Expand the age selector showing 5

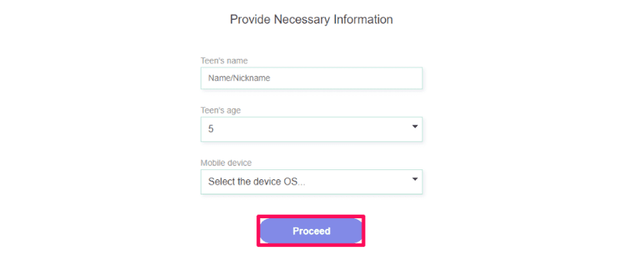(311, 129)
